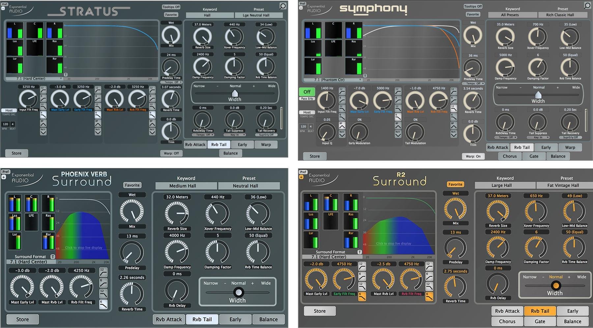The height and width of the screenshot is (328, 593).
Task: Click the magnifier search icon in Symphony
Action: 587,5
